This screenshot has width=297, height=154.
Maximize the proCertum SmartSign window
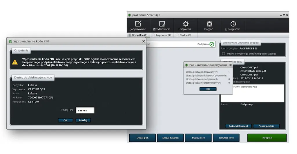coord(284,15)
